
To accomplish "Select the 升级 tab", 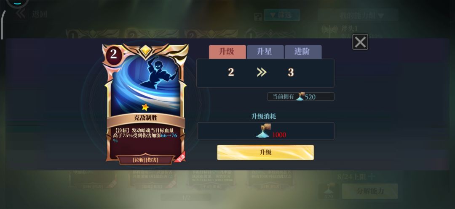I will 227,52.
